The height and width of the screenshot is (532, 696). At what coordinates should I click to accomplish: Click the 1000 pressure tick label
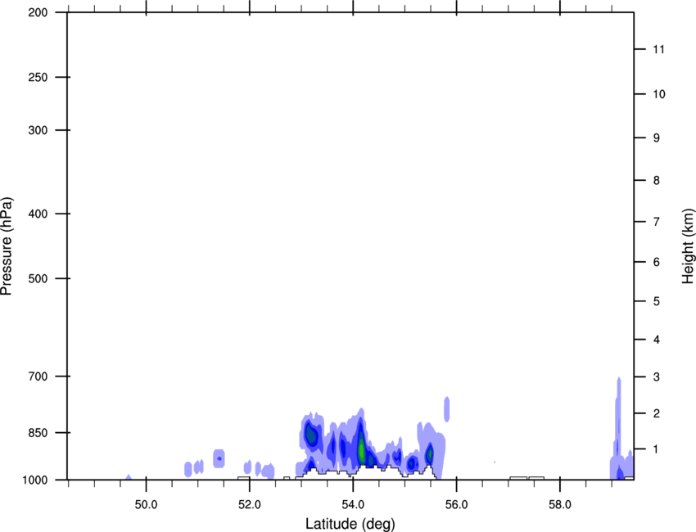coord(34,480)
